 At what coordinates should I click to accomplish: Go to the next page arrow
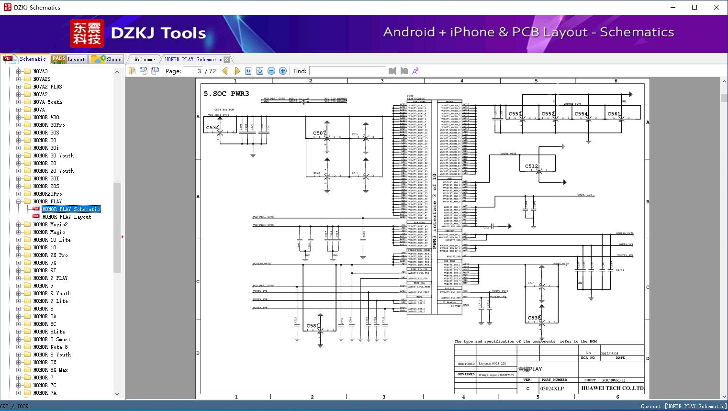pyautogui.click(x=237, y=71)
